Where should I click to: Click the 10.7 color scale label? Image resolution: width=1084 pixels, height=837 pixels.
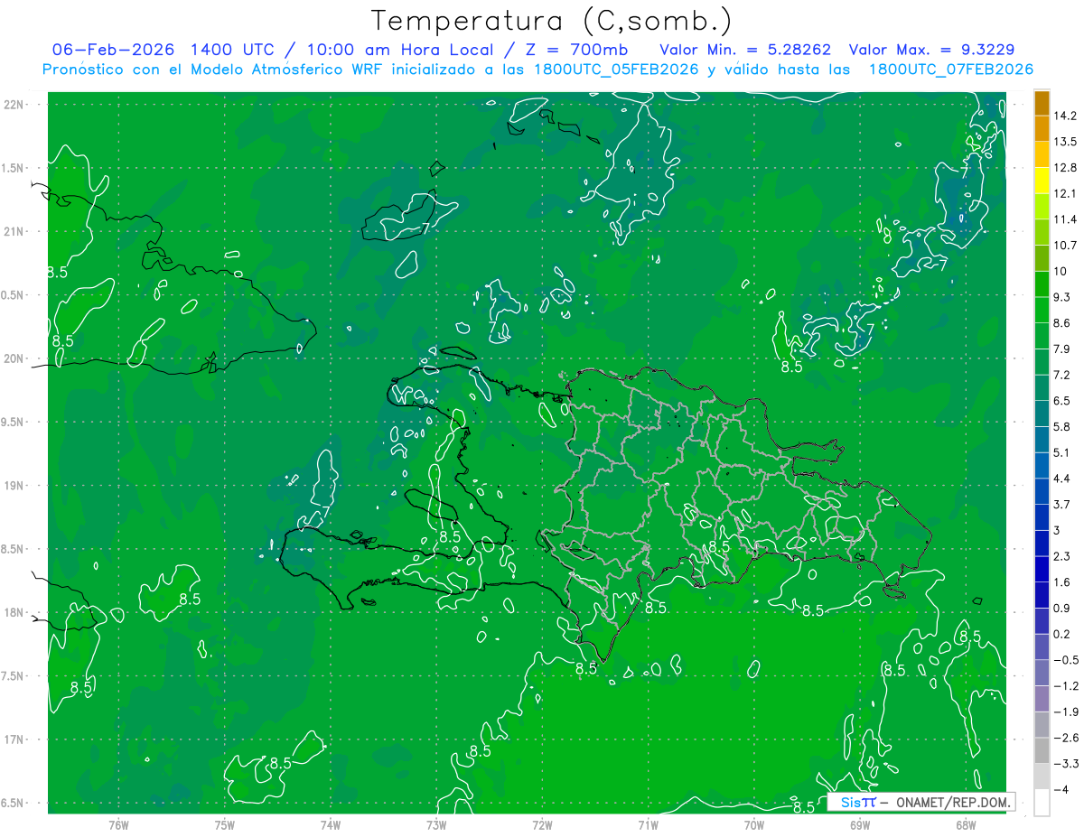point(1065,245)
